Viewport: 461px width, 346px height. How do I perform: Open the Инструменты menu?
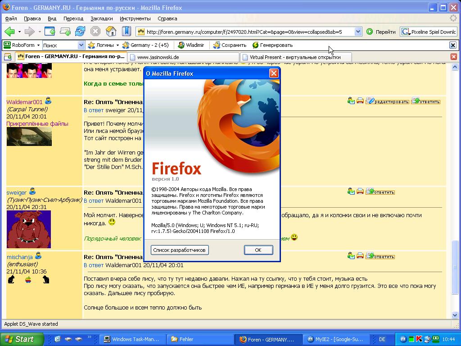[135, 18]
